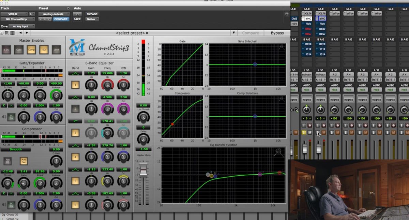Toggle SAFE in the Auto section
The width and height of the screenshot is (409, 220).
pos(77,19)
